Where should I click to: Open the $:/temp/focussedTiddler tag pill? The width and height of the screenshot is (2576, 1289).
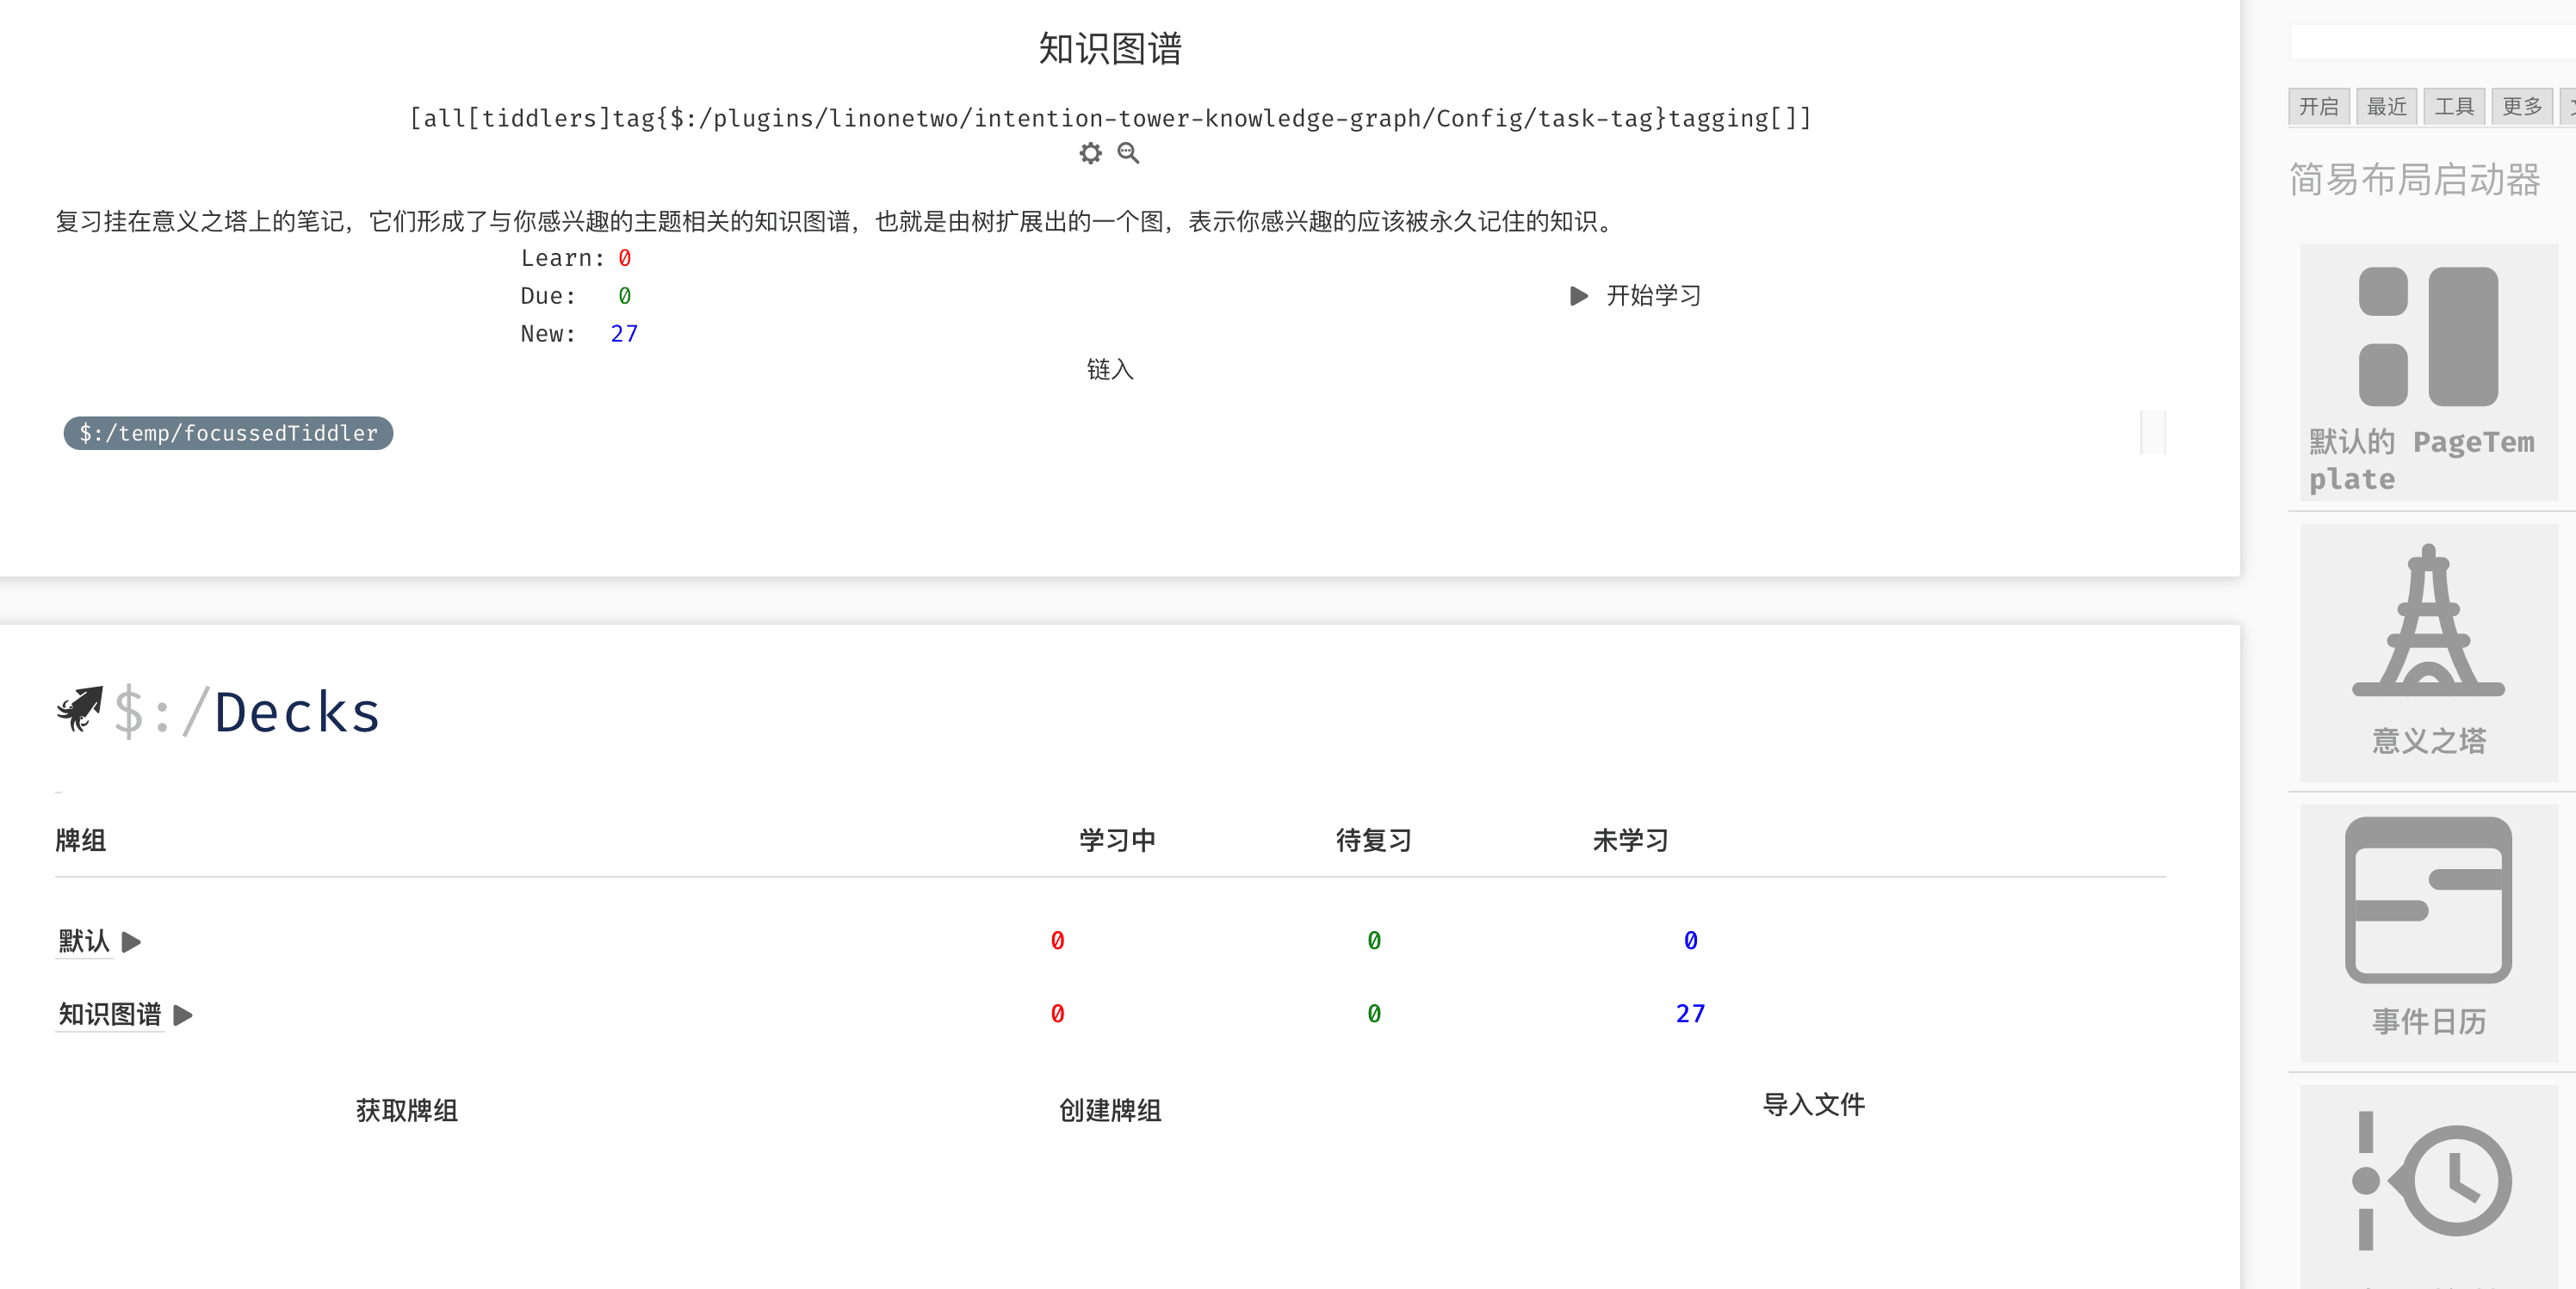pos(228,434)
